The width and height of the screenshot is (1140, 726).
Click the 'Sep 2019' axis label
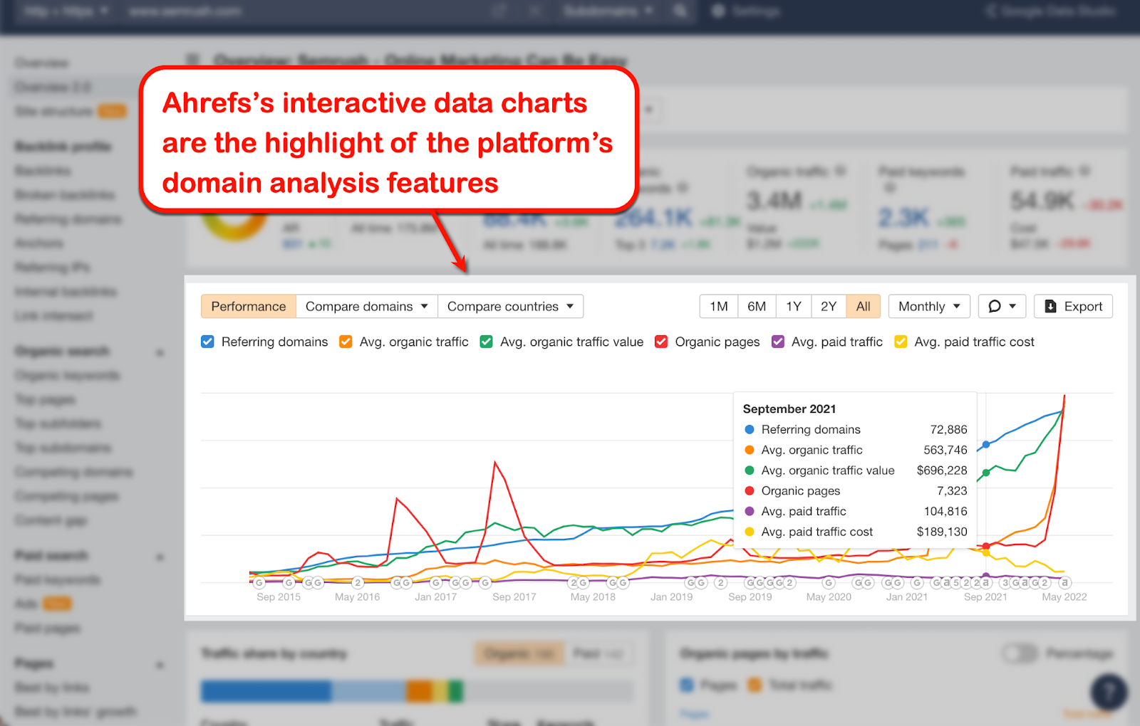click(750, 597)
